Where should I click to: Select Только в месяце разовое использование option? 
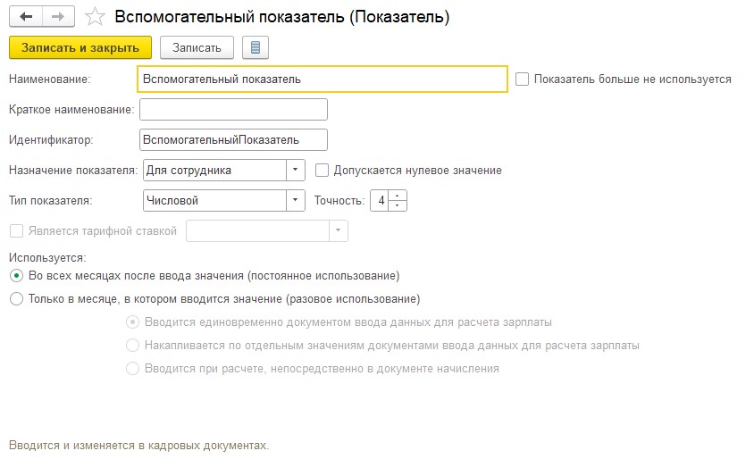[x=16, y=299]
